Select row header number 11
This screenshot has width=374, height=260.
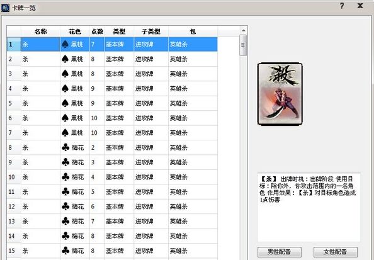click(14, 192)
